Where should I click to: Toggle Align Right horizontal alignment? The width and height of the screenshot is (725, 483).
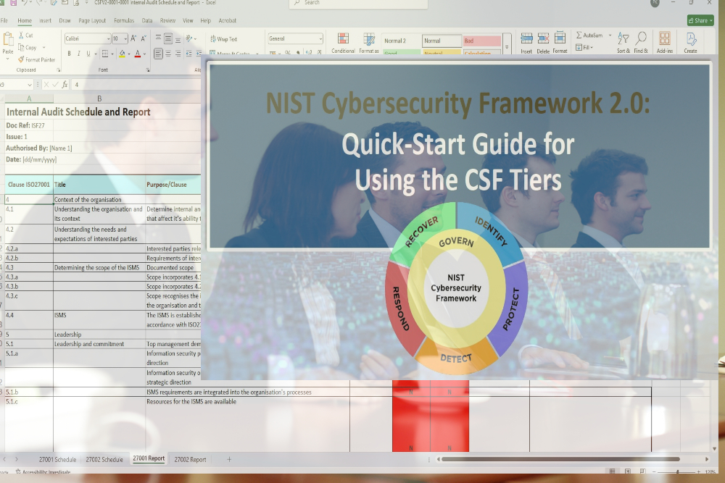pyautogui.click(x=178, y=54)
